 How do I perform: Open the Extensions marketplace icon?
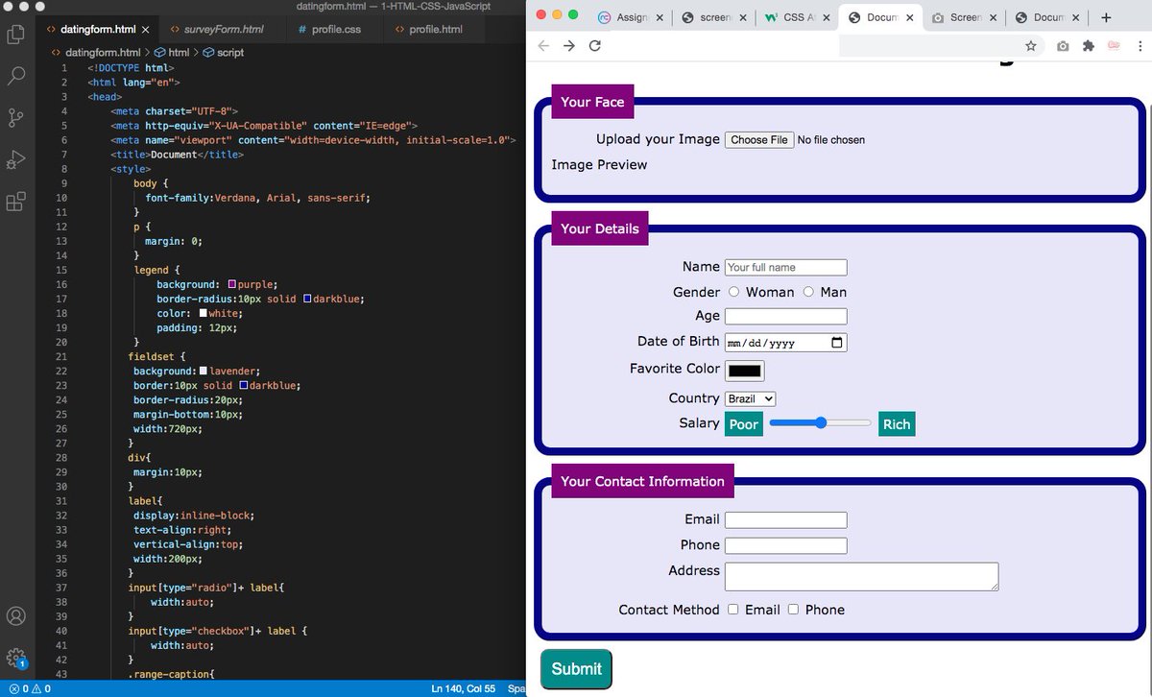[x=14, y=202]
